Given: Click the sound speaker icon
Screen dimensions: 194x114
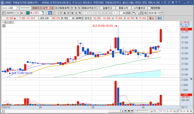Looking at the screenshot, I should 22,13.
